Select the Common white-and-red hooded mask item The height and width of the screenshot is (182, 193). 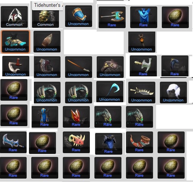pos(14,17)
